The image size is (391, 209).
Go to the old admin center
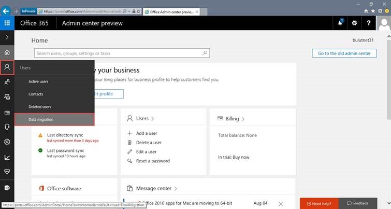(344, 53)
